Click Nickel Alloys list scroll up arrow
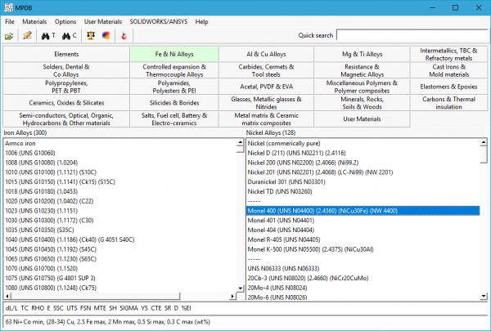491x331 pixels. click(484, 142)
